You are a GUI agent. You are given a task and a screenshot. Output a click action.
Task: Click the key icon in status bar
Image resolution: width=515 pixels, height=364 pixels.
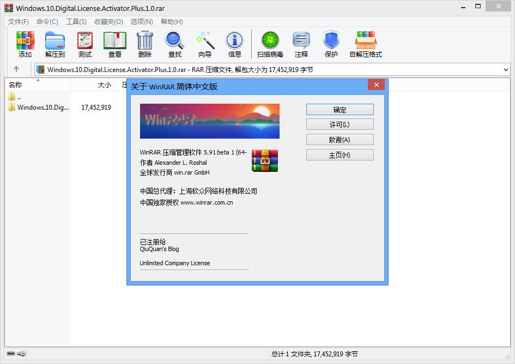tap(21, 354)
